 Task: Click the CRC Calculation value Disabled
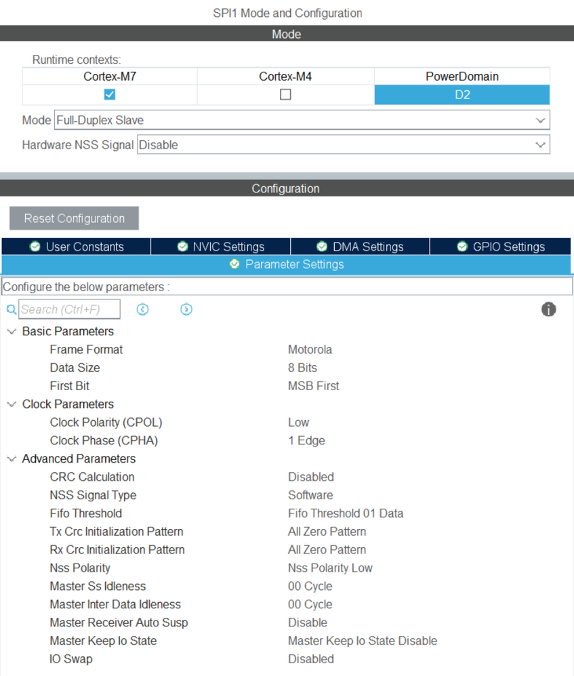click(311, 477)
